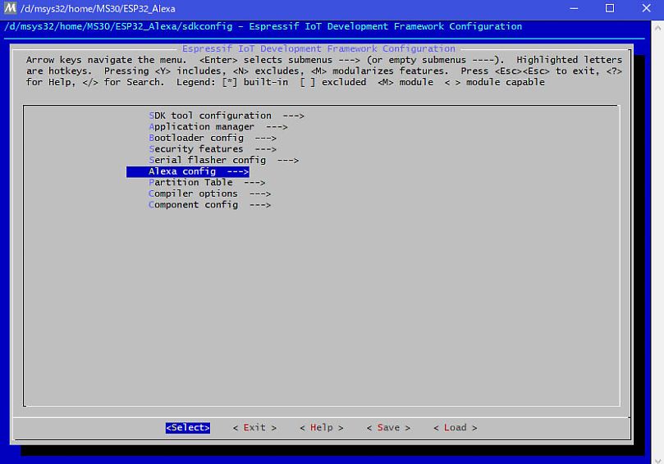Image resolution: width=664 pixels, height=464 pixels.
Task: Click the Save button
Action: pos(388,428)
